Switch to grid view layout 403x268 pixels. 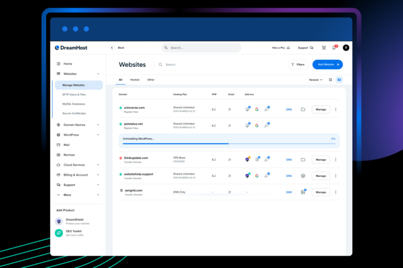pos(330,79)
